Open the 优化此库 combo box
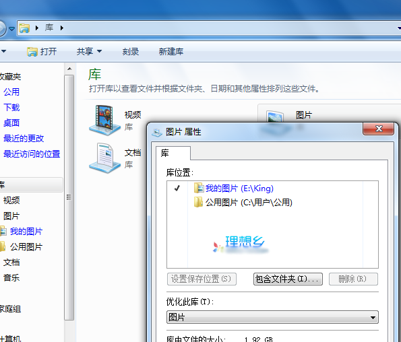 (x=272, y=317)
